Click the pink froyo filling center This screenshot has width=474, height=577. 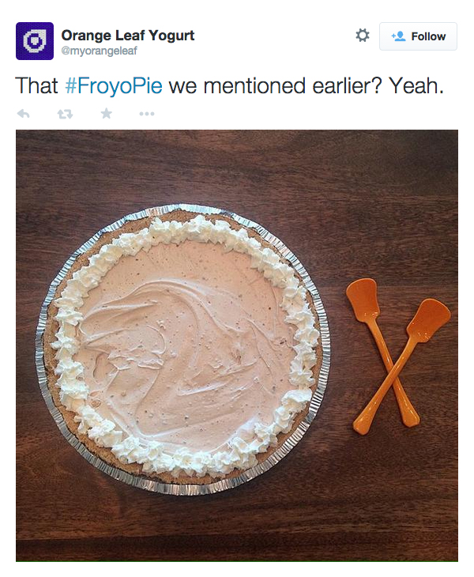pyautogui.click(x=184, y=344)
